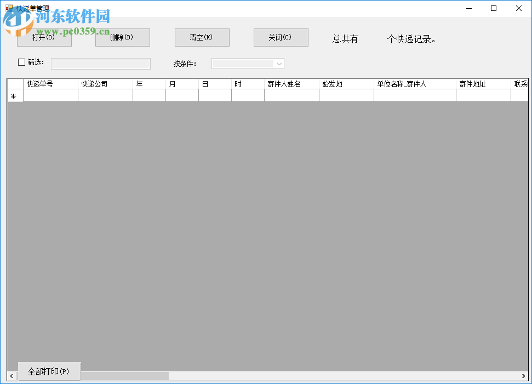This screenshot has width=532, height=384.
Task: Click the 打开(O) button
Action: [x=44, y=37]
